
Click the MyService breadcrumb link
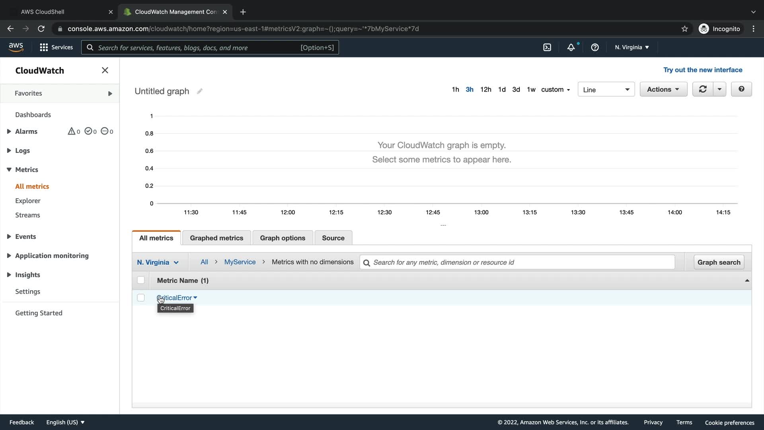[x=240, y=262]
